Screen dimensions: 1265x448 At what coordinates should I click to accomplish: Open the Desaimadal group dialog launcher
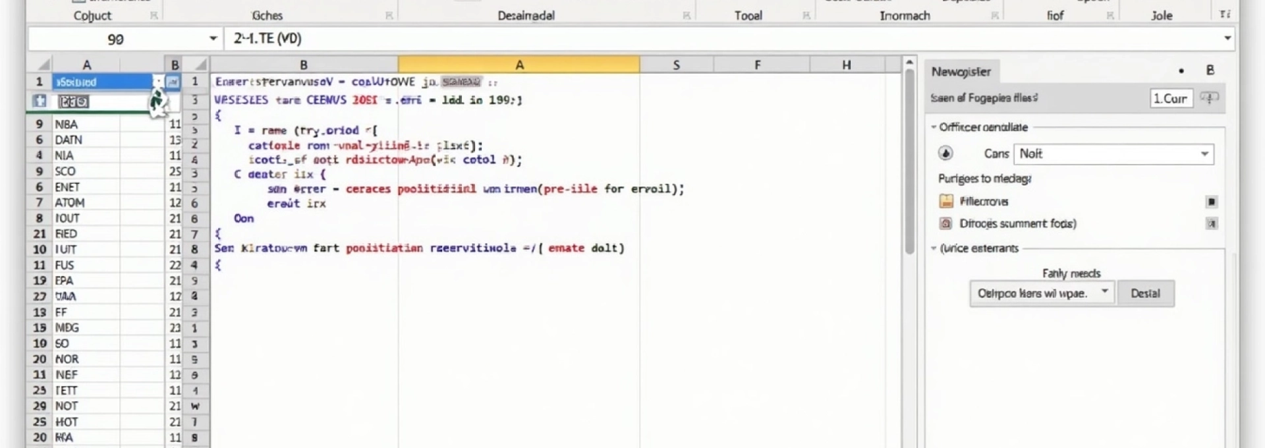[x=687, y=15]
